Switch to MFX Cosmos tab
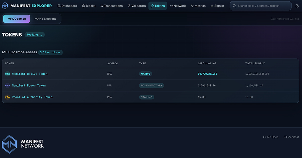This screenshot has width=302, height=158. tap(17, 19)
